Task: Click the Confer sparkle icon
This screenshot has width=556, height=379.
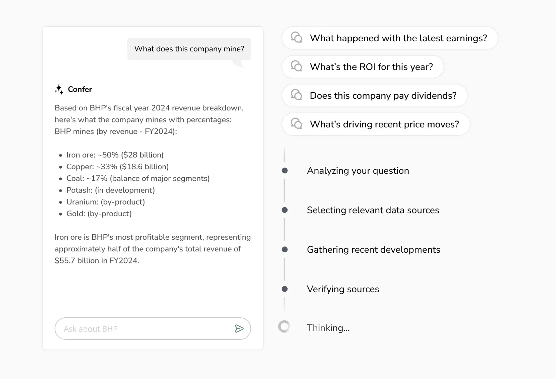Action: click(x=59, y=89)
